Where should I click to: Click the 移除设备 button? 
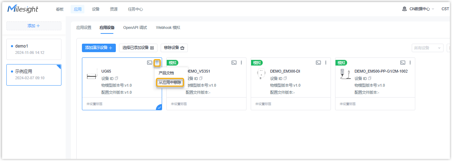click(x=174, y=48)
